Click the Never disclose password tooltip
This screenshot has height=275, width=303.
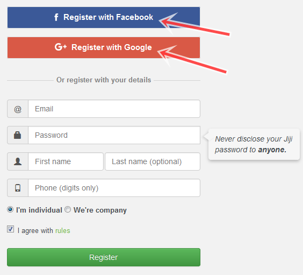[254, 144]
